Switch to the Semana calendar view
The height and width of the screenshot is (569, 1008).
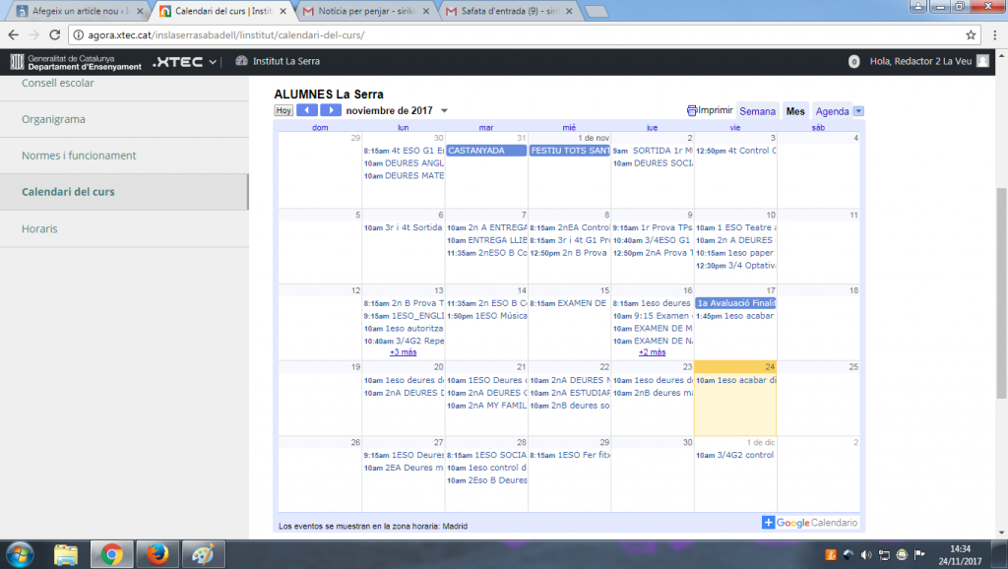click(x=757, y=111)
